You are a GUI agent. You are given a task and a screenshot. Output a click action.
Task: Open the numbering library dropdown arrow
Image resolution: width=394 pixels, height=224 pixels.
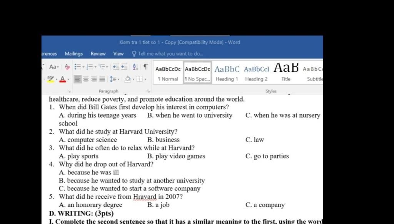[x=95, y=67]
